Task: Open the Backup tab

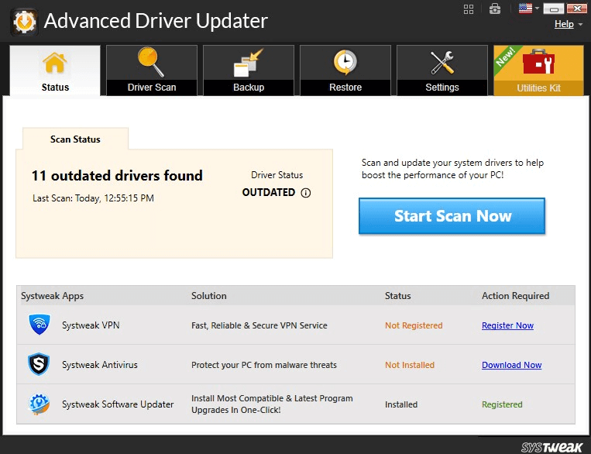Action: pyautogui.click(x=249, y=71)
